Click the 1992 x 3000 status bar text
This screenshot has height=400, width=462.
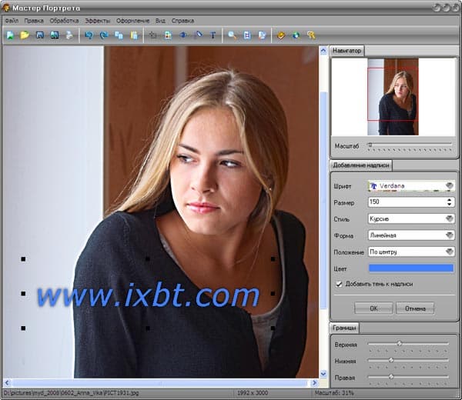(253, 392)
